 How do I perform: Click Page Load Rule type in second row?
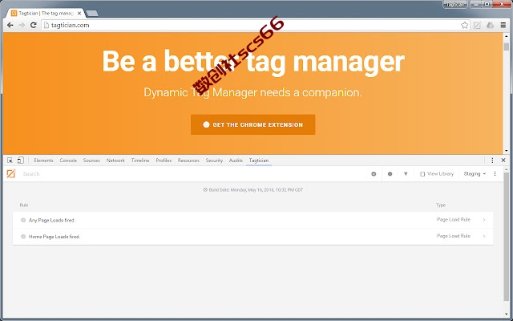coord(454,236)
